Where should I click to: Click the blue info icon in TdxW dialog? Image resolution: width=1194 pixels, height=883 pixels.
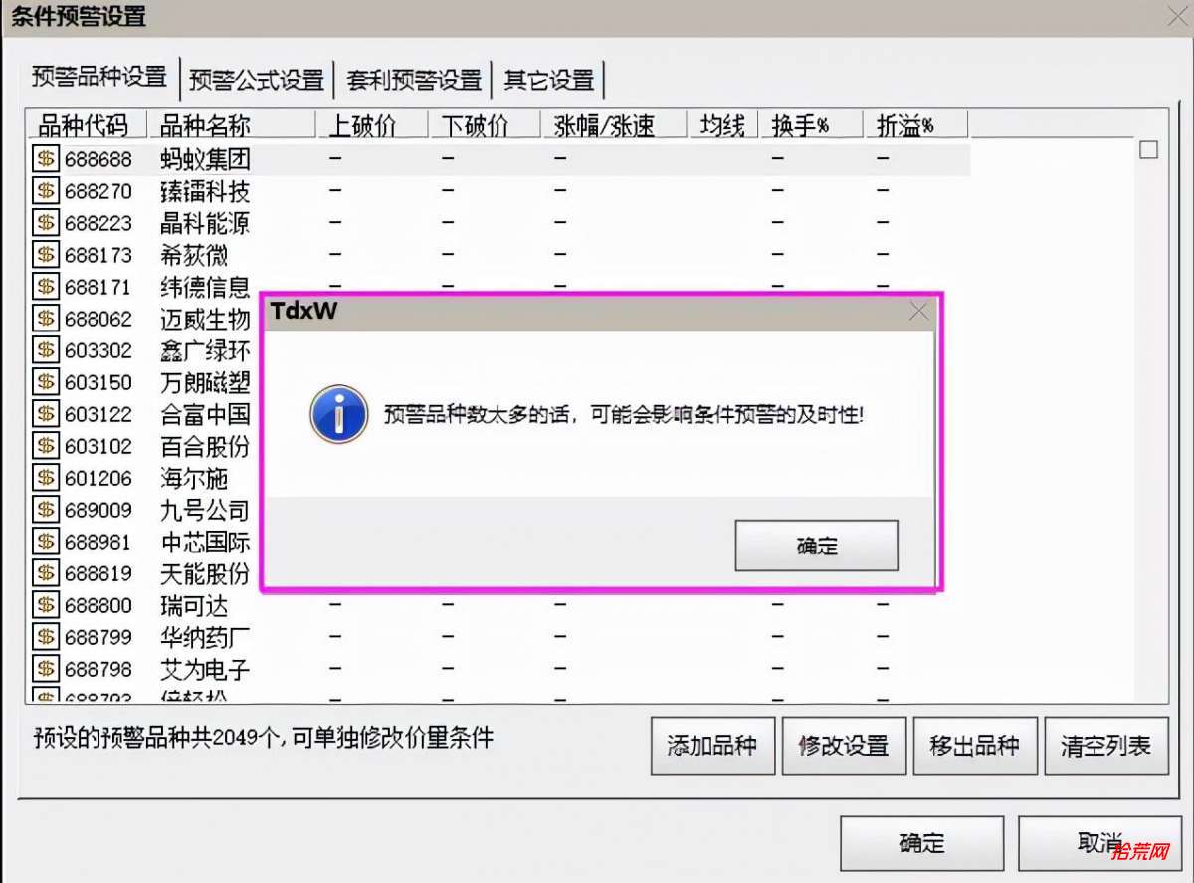pyautogui.click(x=338, y=414)
